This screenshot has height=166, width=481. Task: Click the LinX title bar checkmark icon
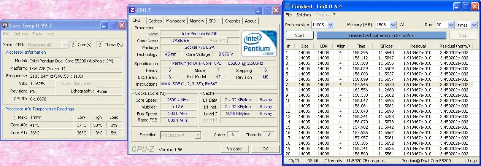[x=287, y=6]
